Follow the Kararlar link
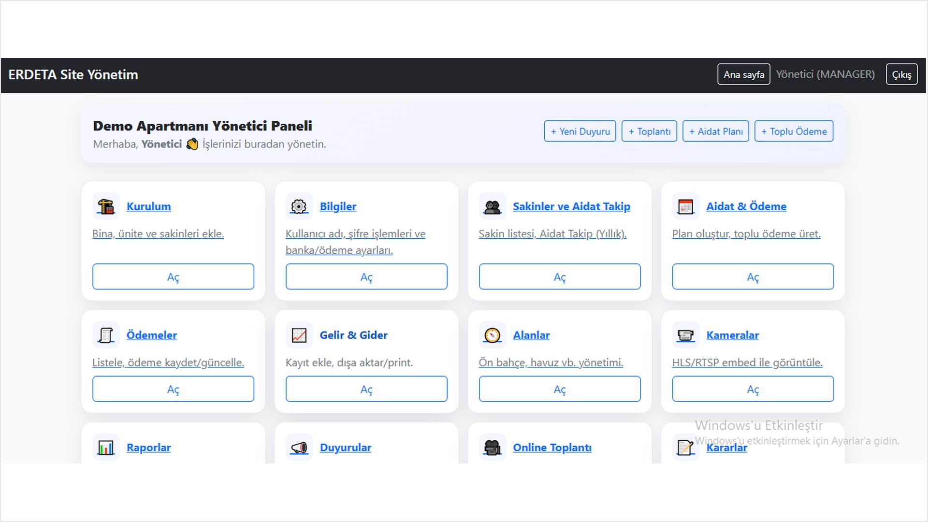The image size is (928, 522). [726, 448]
